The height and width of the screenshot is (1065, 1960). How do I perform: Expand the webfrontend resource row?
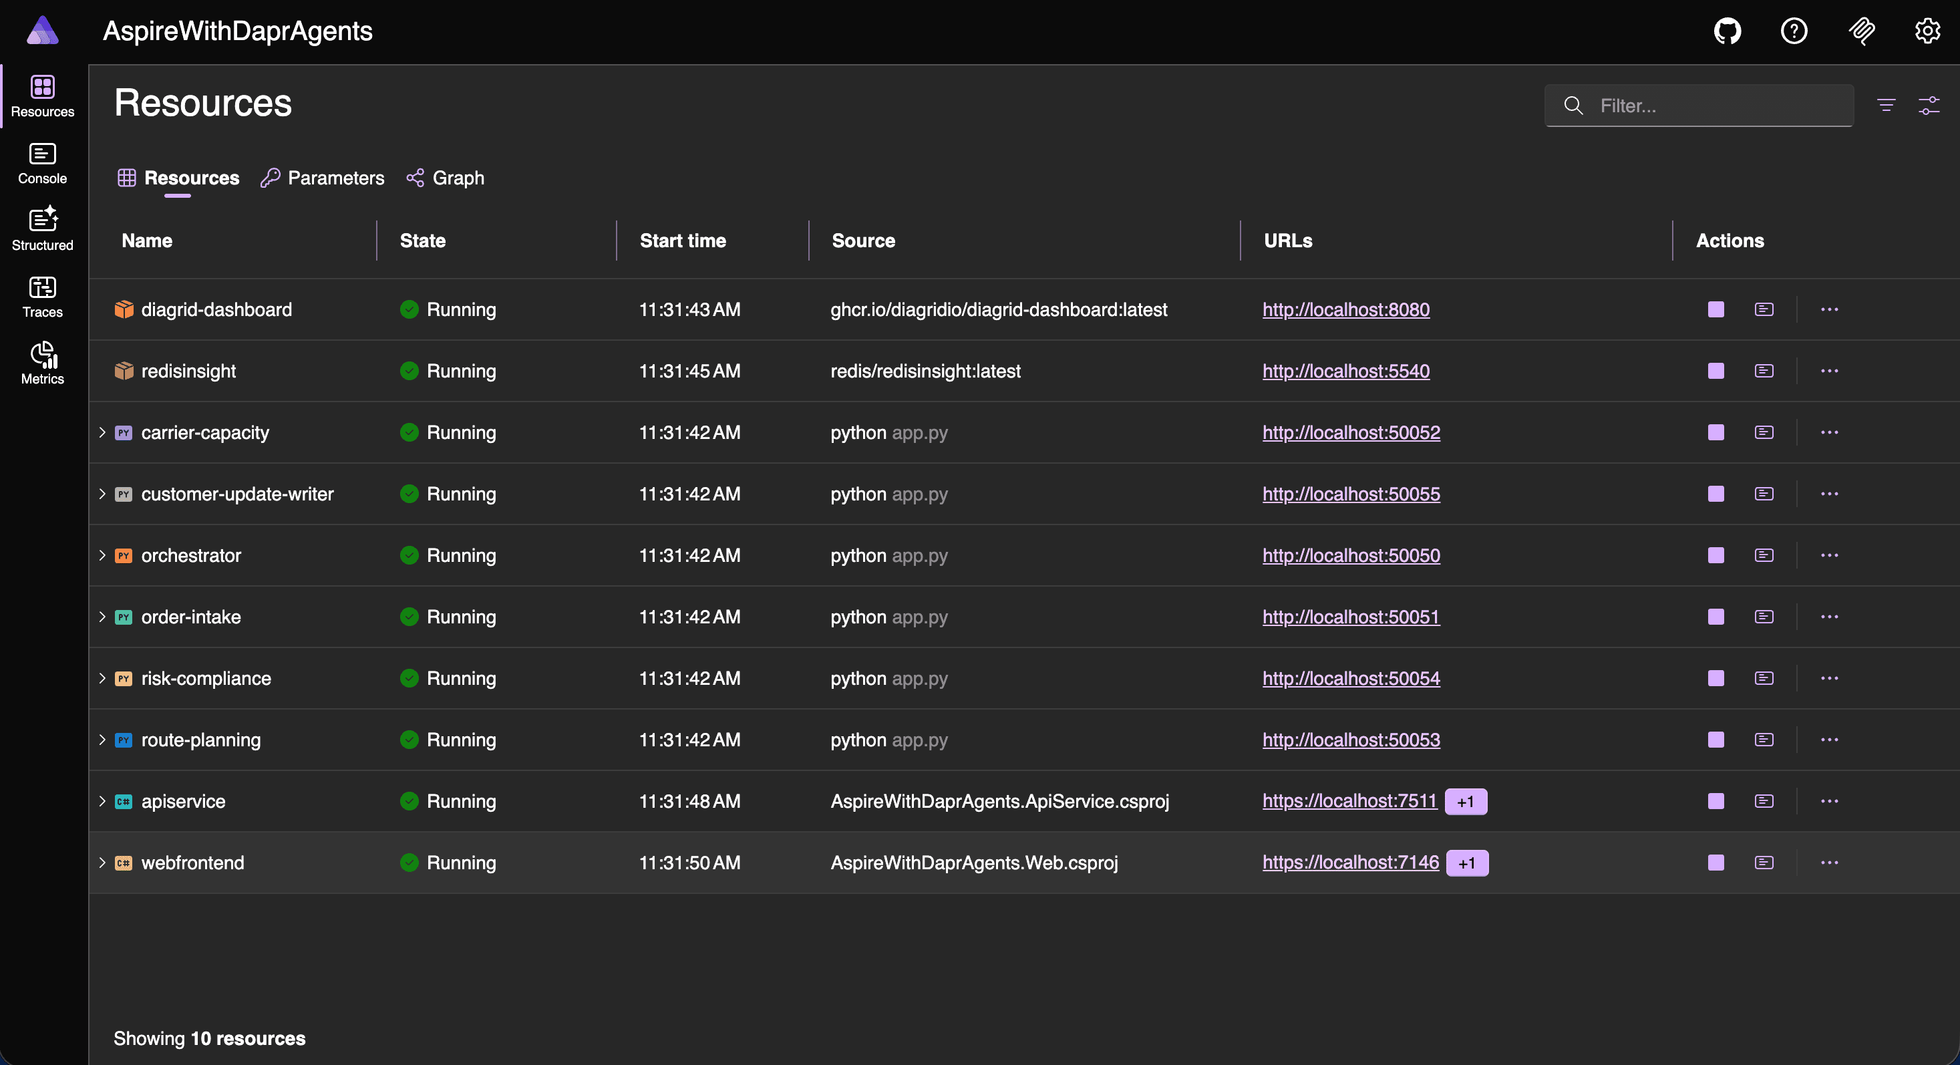102,863
